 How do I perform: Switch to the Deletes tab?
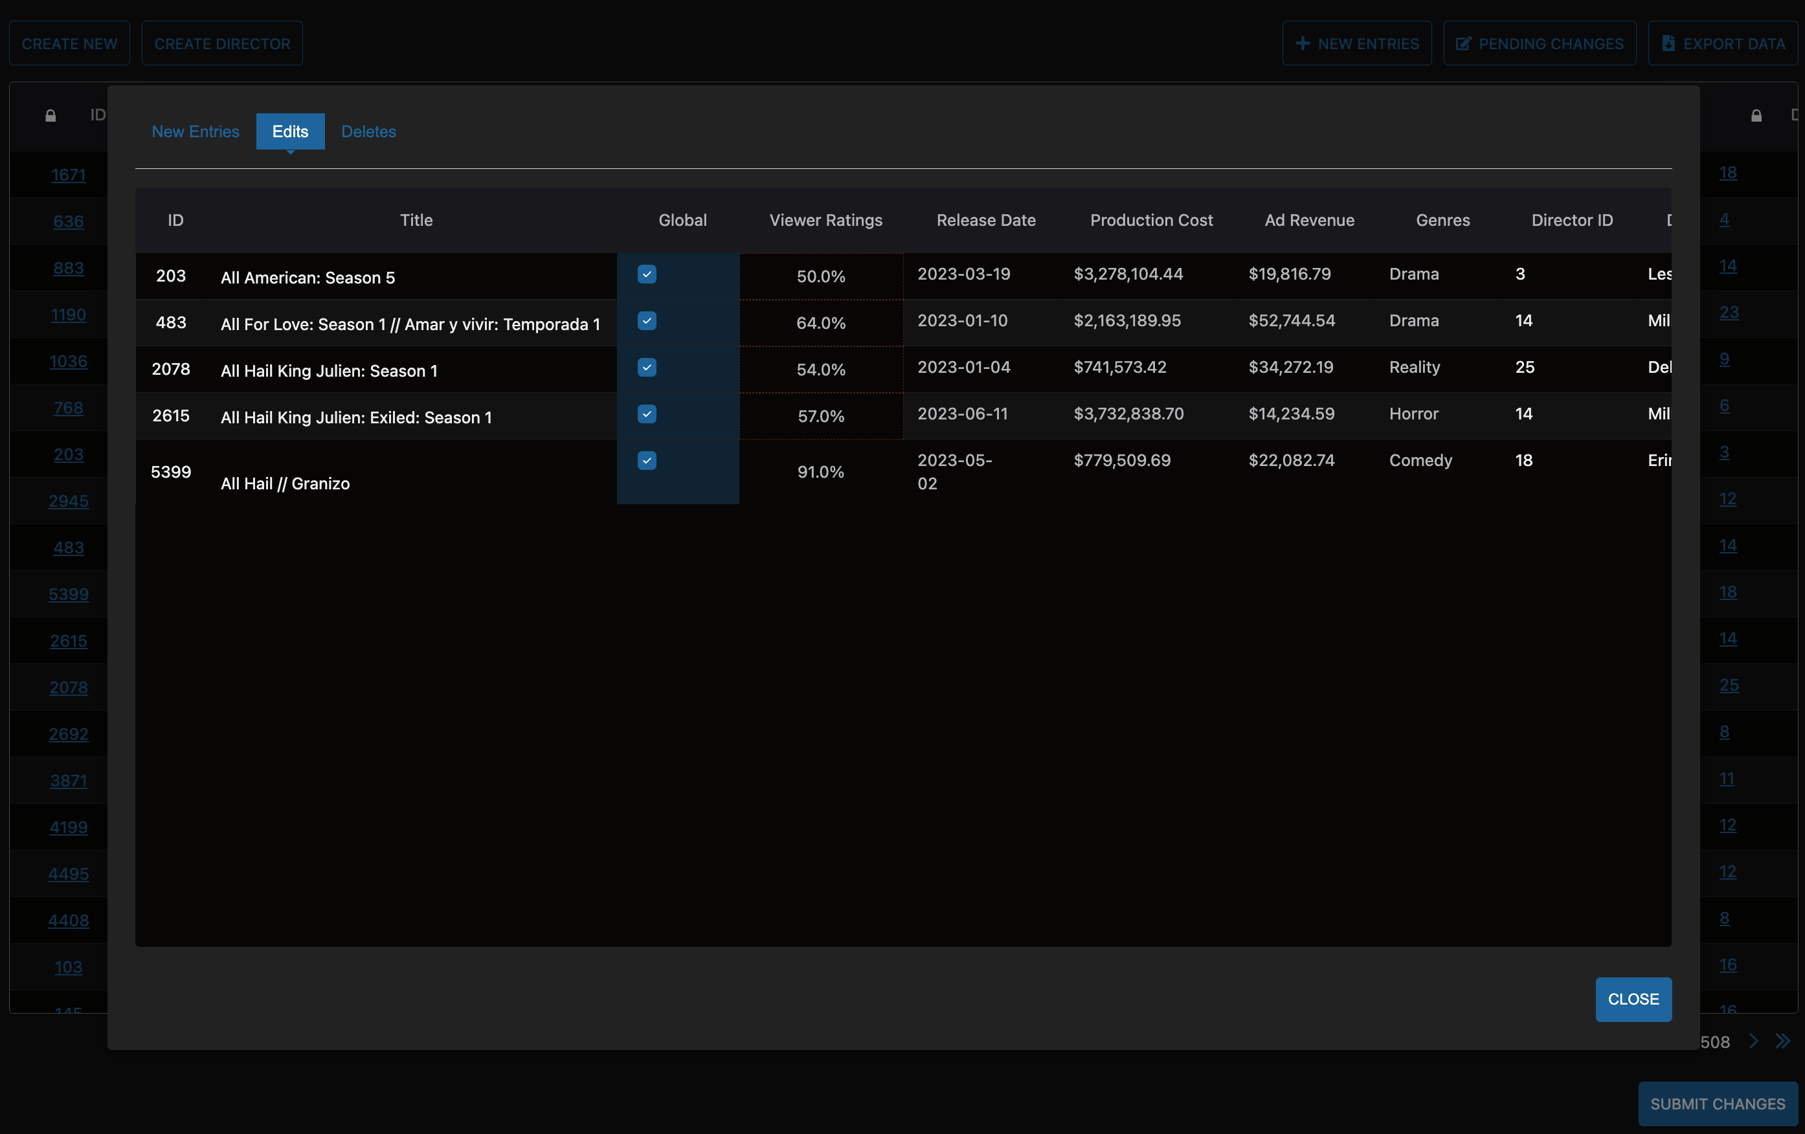coord(368,131)
